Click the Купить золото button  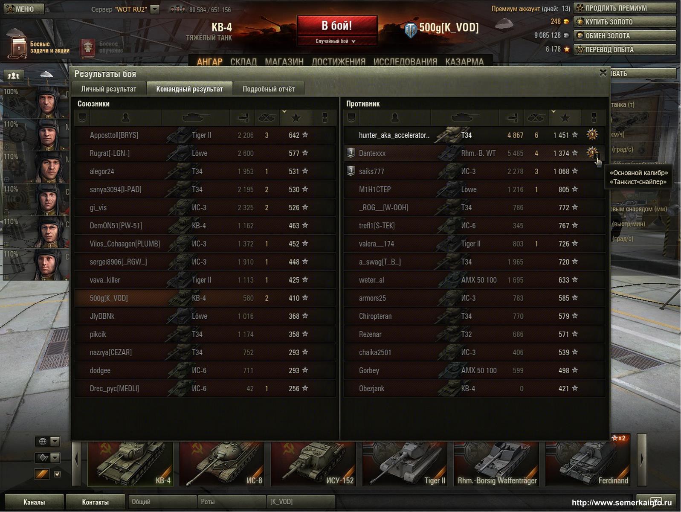click(625, 22)
